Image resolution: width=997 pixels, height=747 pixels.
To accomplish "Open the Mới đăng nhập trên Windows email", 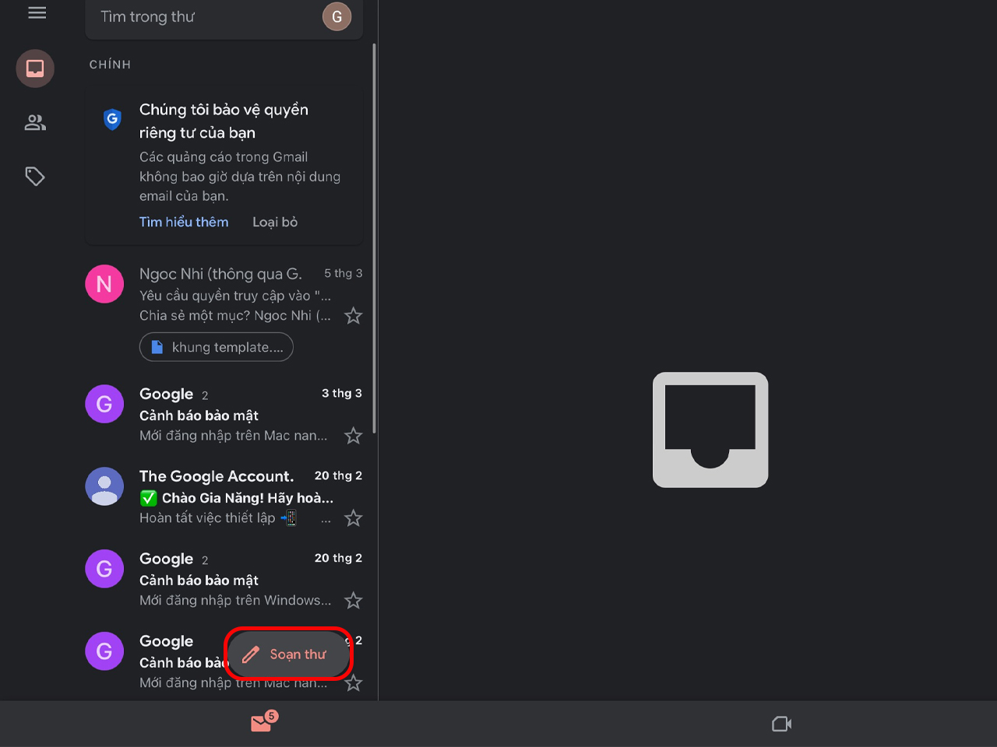I will pyautogui.click(x=224, y=579).
